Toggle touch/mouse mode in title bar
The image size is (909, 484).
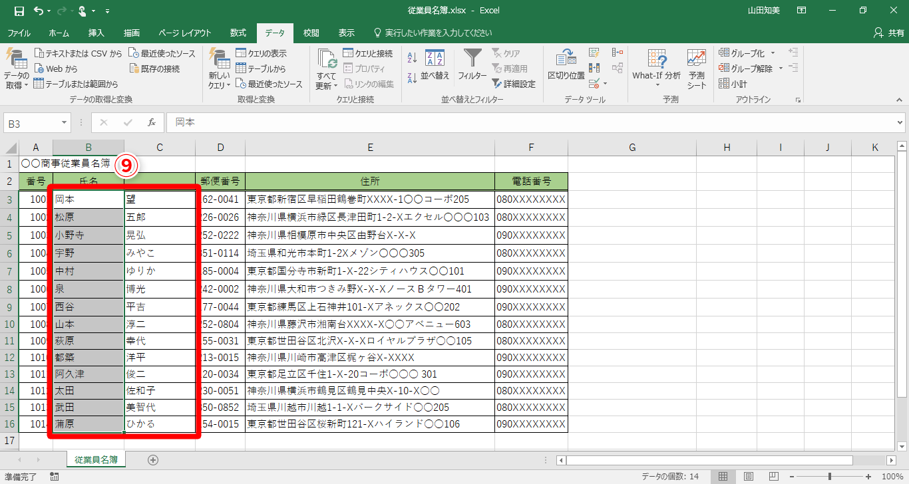[83, 11]
